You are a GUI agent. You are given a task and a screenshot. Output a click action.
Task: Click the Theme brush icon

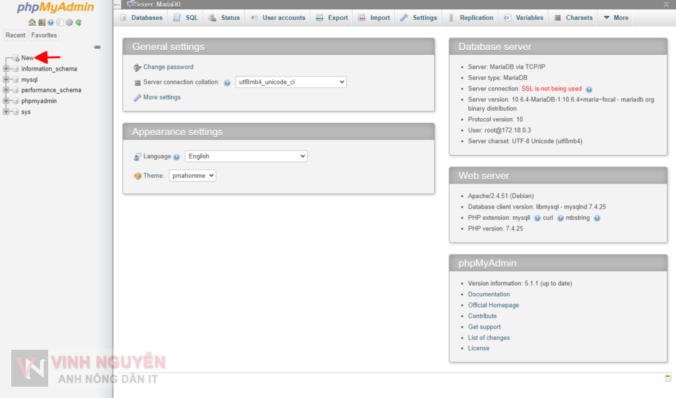[x=137, y=176]
